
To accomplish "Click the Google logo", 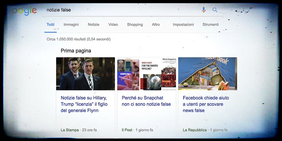I will [24, 10].
